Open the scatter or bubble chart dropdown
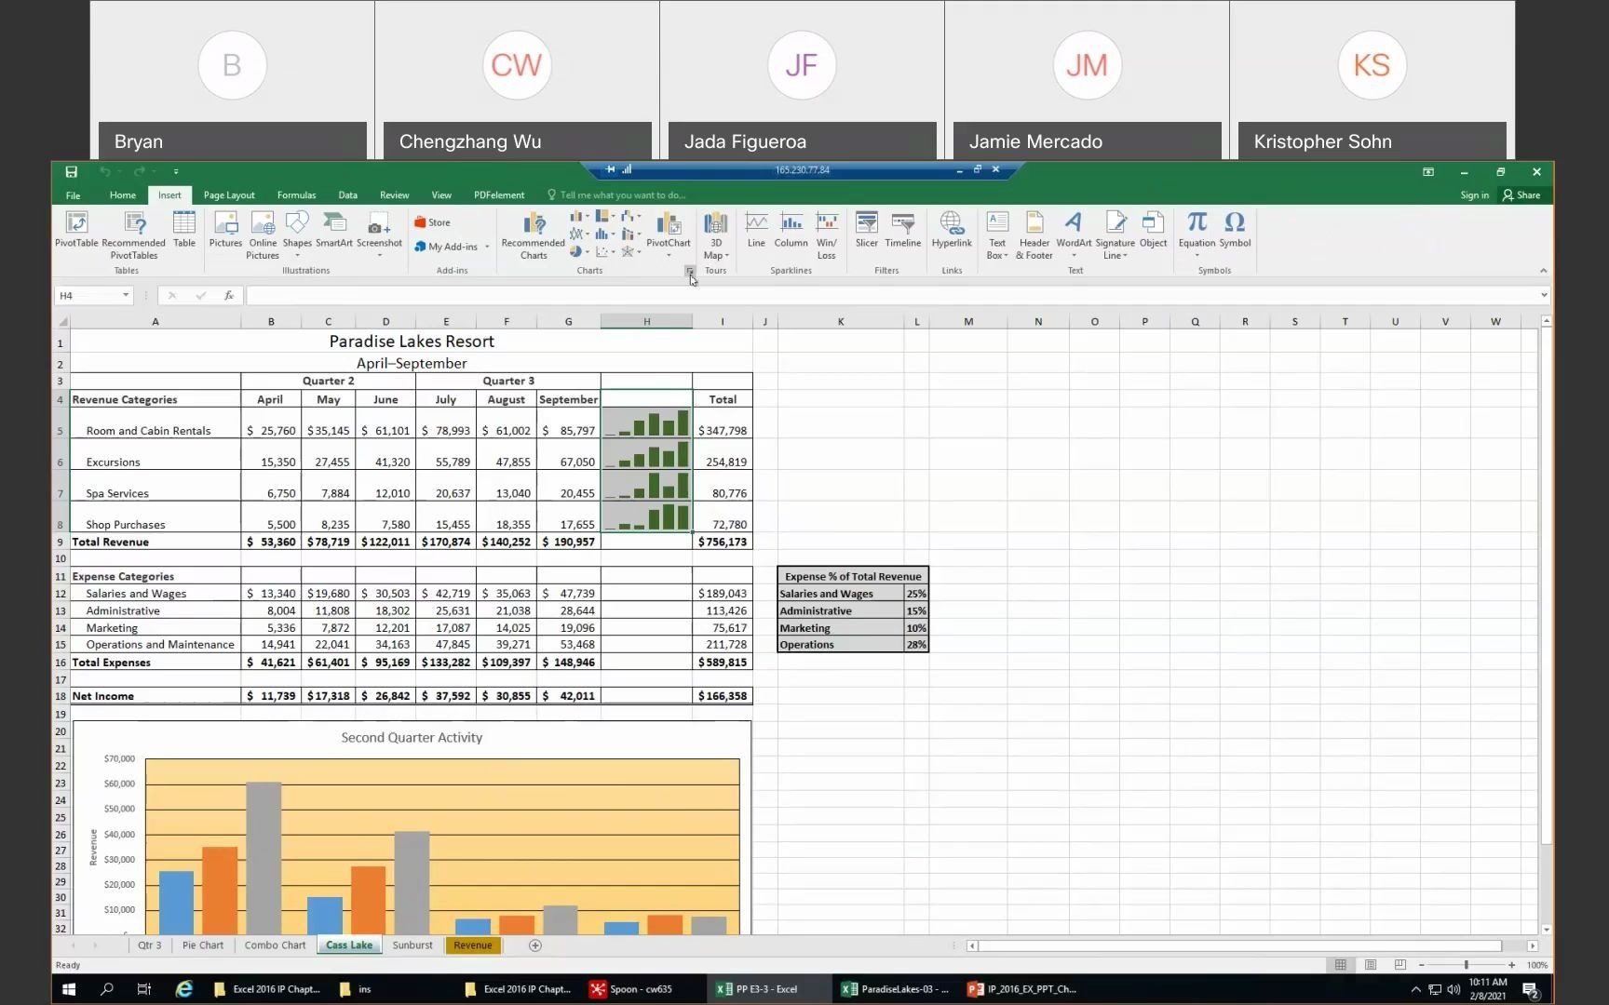This screenshot has width=1609, height=1005. coord(605,251)
